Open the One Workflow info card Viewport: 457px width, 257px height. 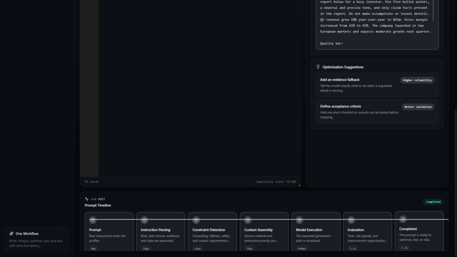(37, 239)
